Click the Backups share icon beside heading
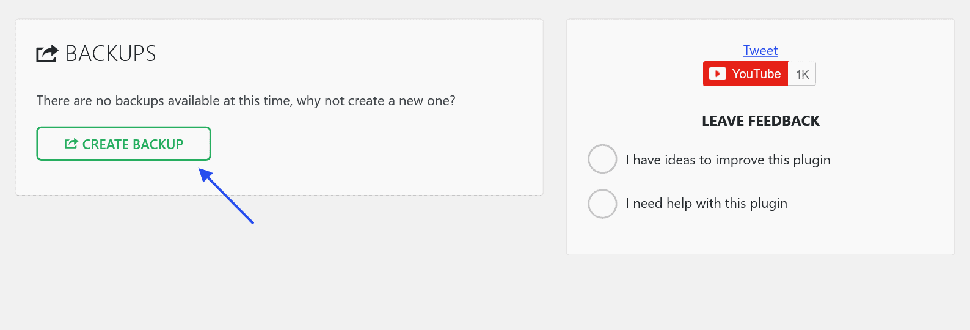970x330 pixels. click(x=47, y=54)
